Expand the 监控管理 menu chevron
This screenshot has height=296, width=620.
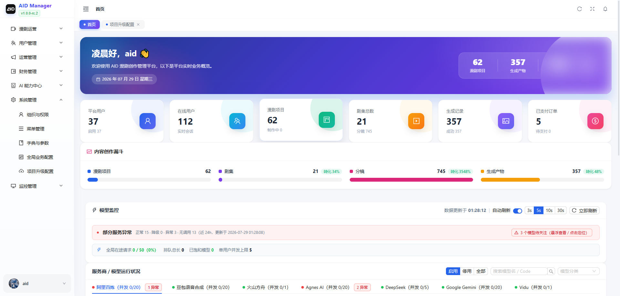click(x=61, y=186)
